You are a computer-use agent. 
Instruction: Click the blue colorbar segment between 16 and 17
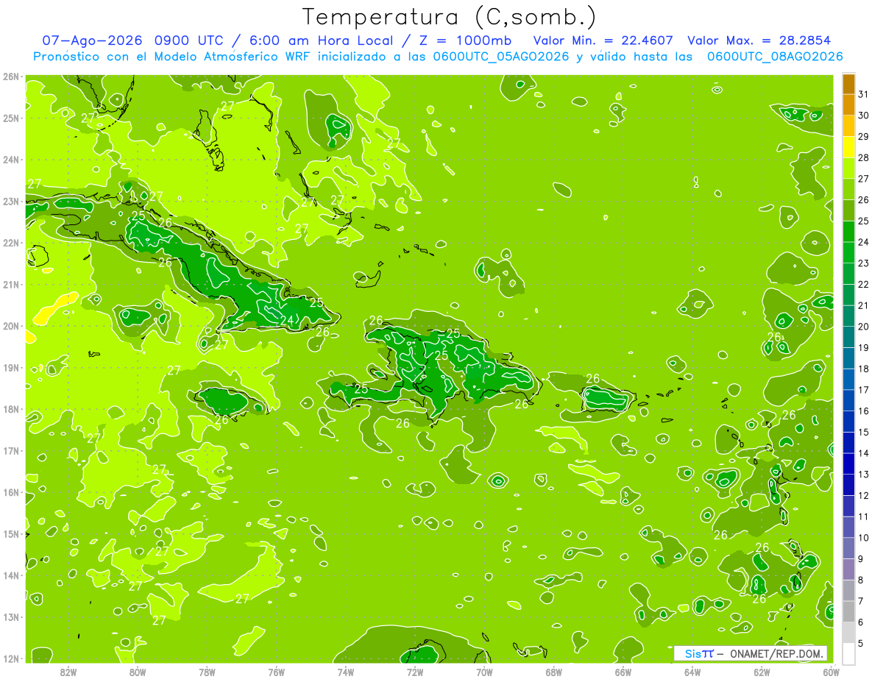[x=848, y=400]
